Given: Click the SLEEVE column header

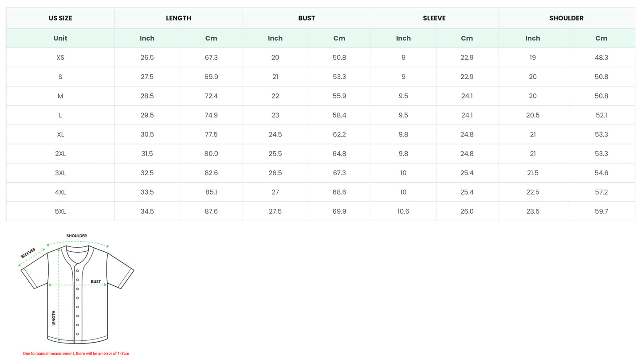Looking at the screenshot, I should 434,18.
